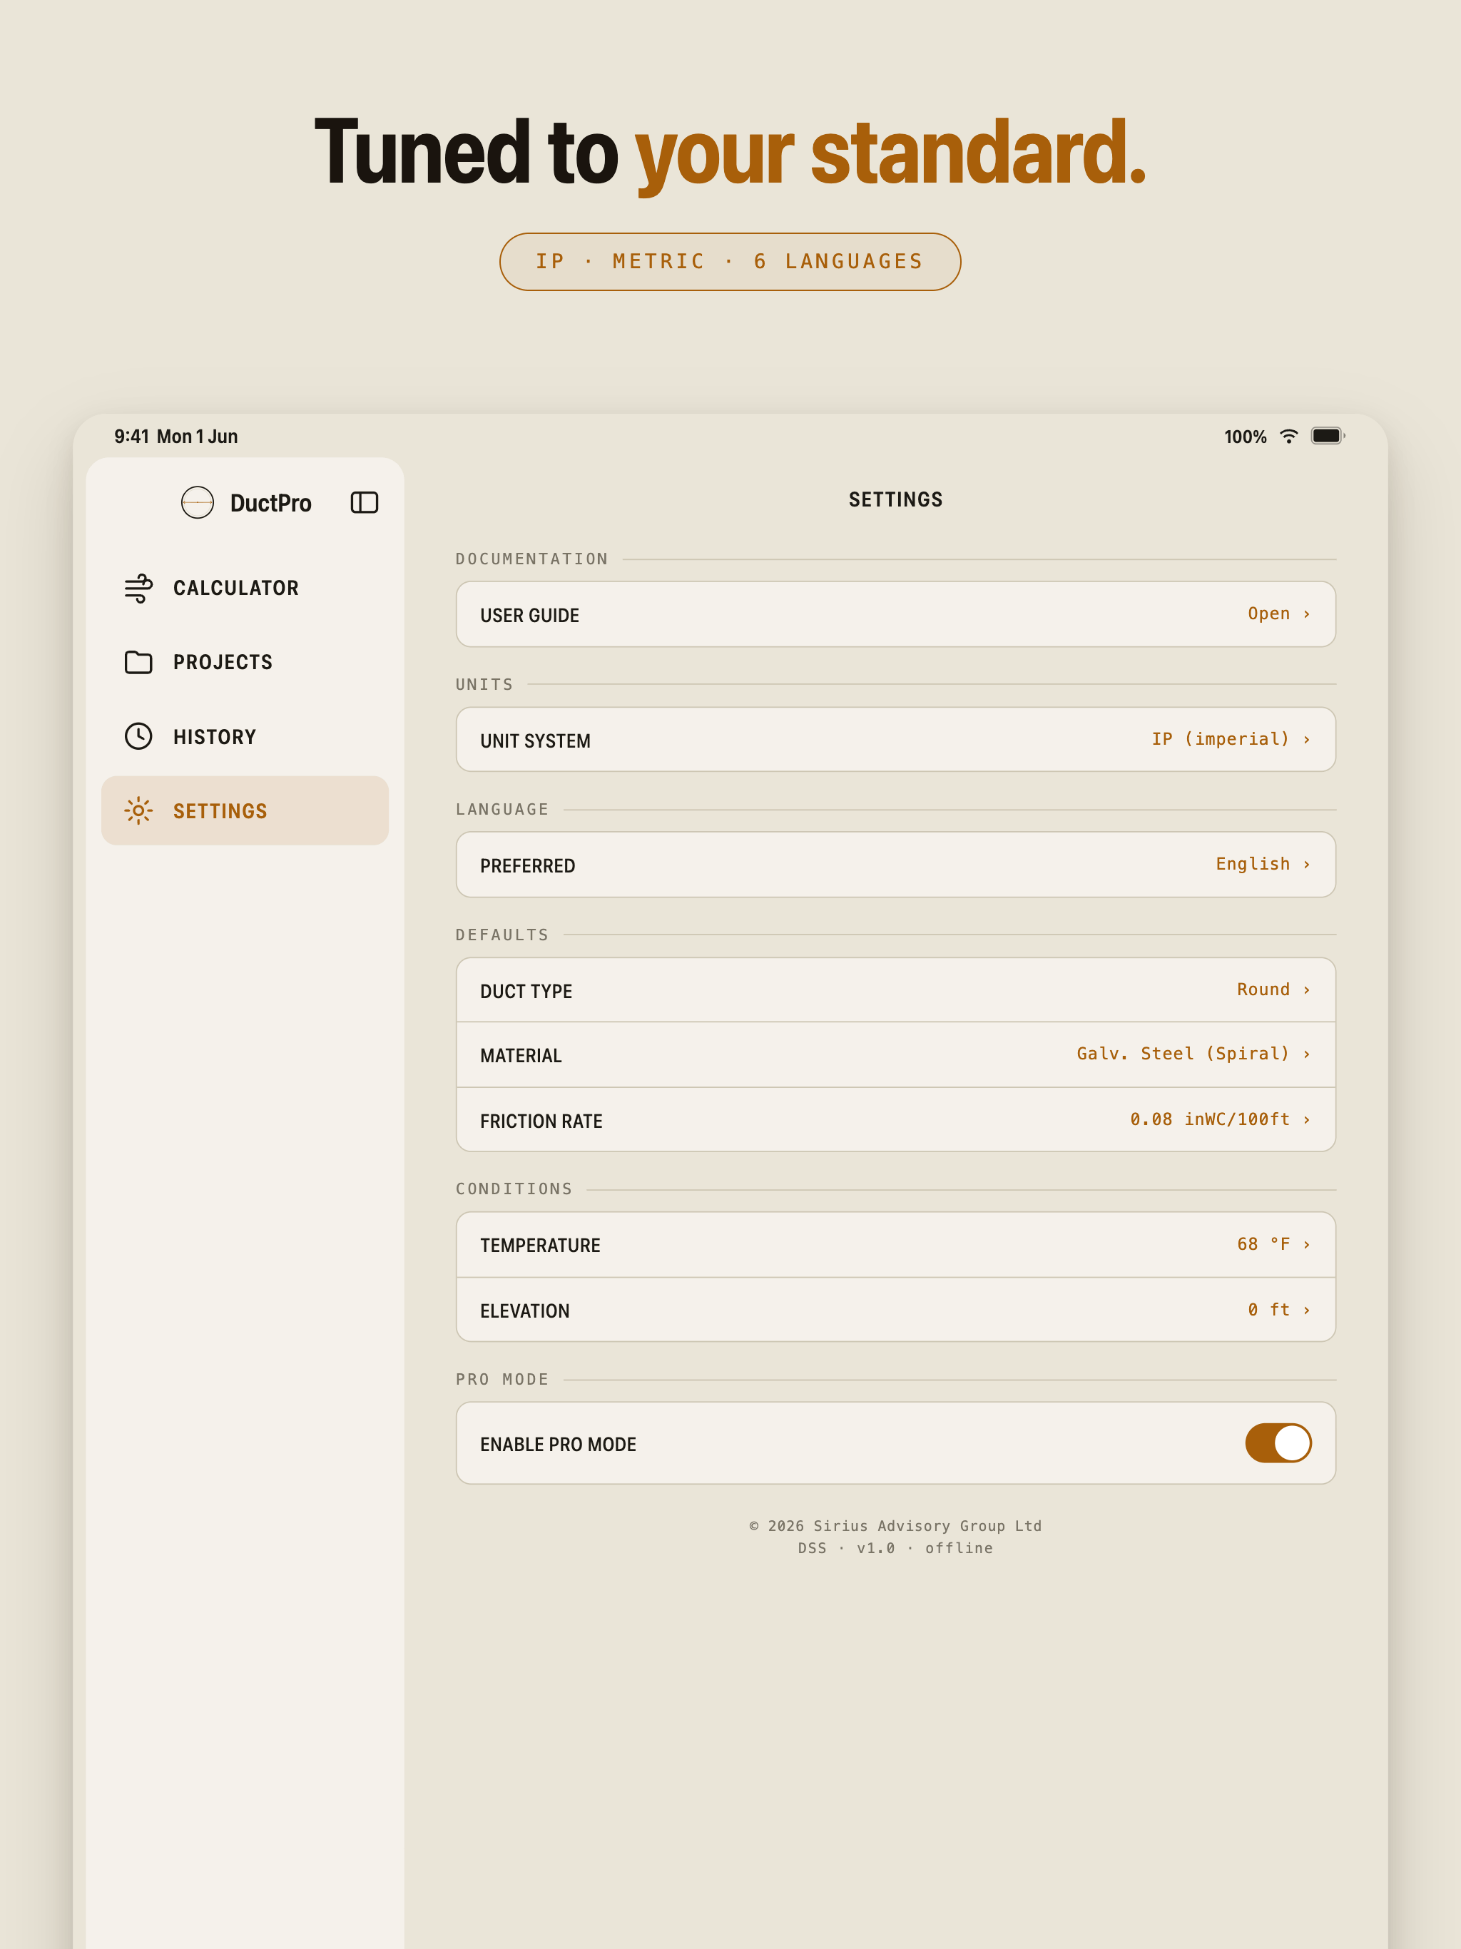Click the History clock icon
The image size is (1461, 1949).
(138, 736)
